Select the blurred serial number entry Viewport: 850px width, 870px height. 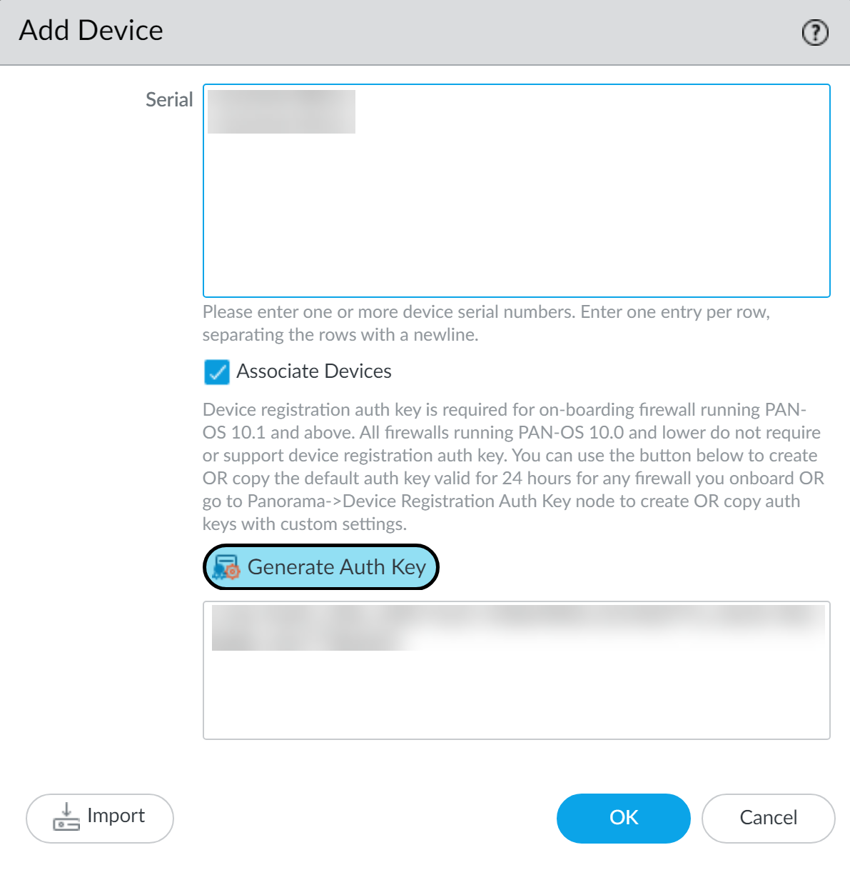click(281, 111)
